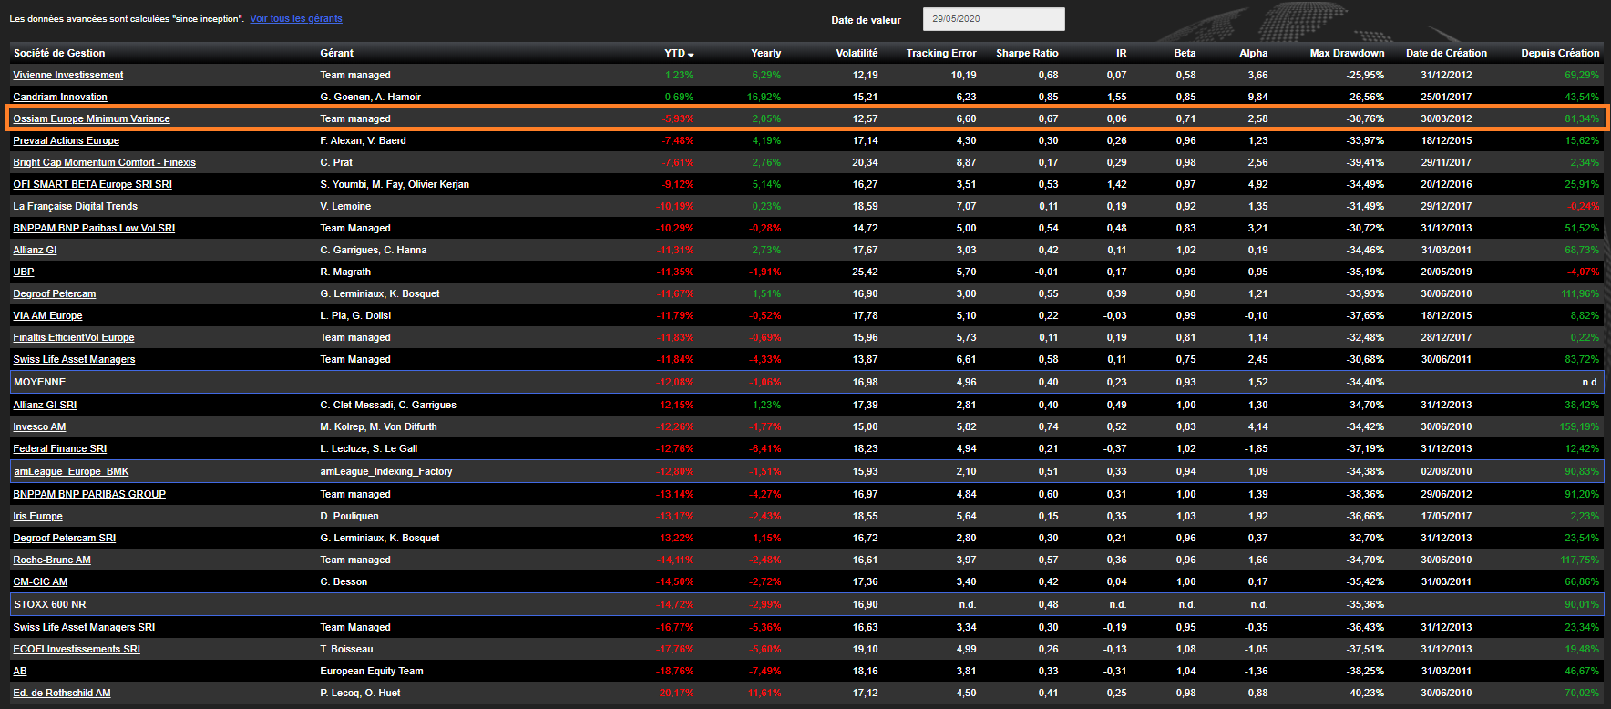This screenshot has width=1611, height=709.
Task: Open BNPPAM BNP PARIBAS GROUP link
Action: click(x=89, y=494)
